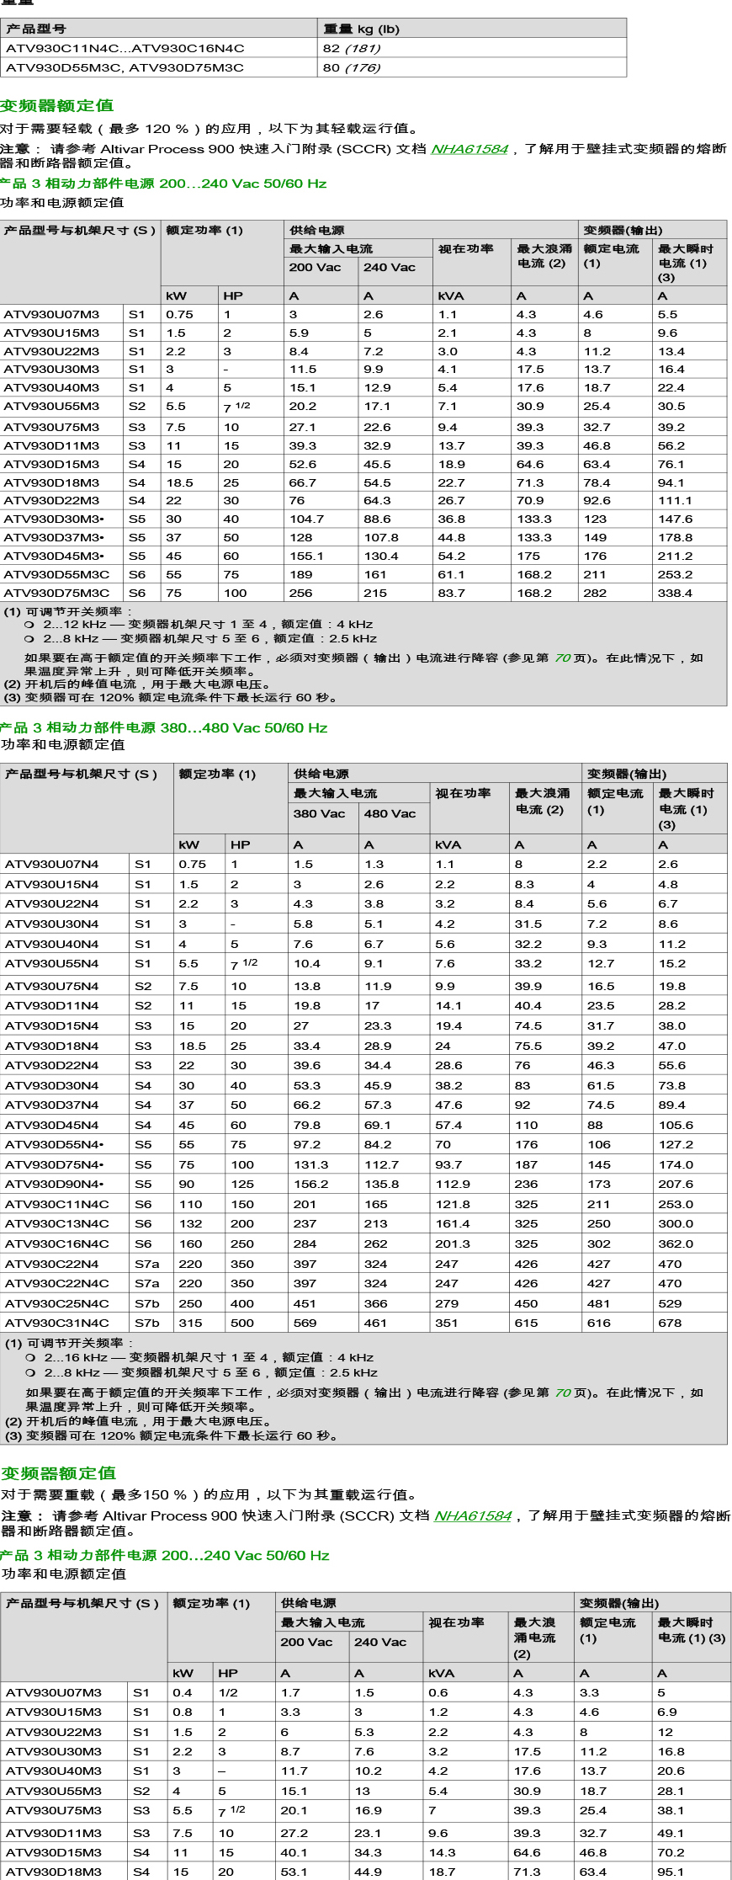The width and height of the screenshot is (732, 1880).
Task: Select product model ATV930U40N4
Action: point(52,944)
